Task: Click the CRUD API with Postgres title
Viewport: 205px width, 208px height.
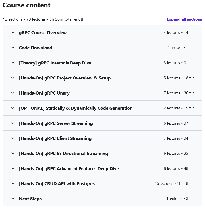Action: (57, 184)
